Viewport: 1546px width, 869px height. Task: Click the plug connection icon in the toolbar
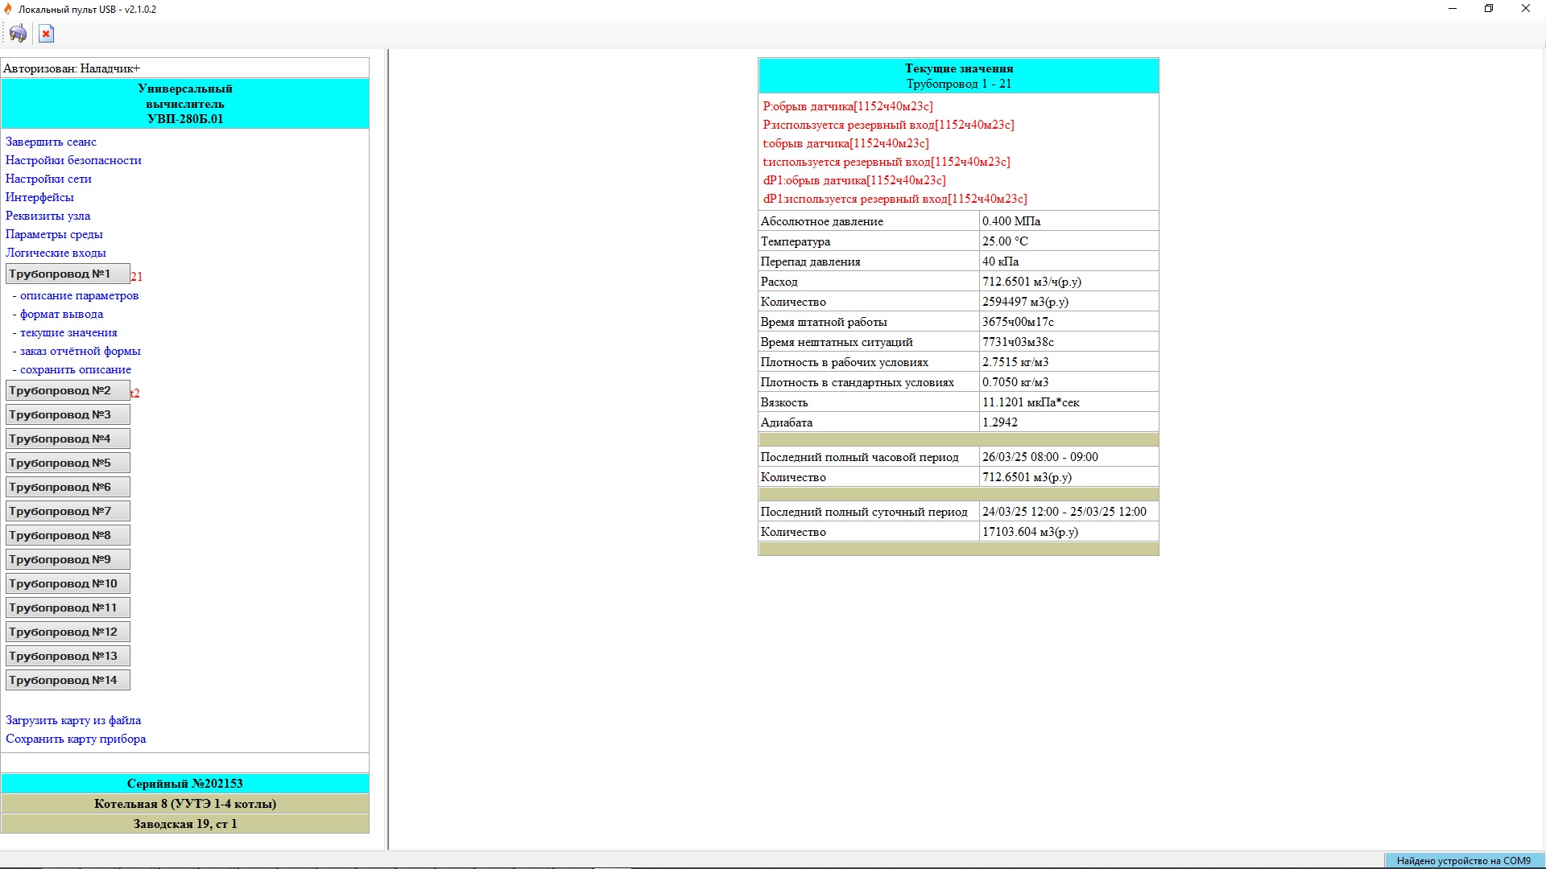pos(18,34)
